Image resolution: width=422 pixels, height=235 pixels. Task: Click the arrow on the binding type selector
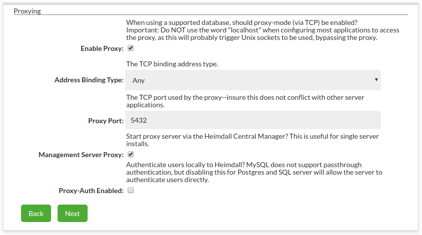[376, 80]
